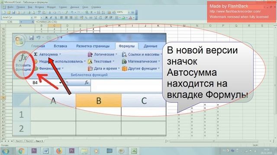Click the AutoSum sigma toolbar icon
The width and height of the screenshot is (277, 155).
coord(91,12)
